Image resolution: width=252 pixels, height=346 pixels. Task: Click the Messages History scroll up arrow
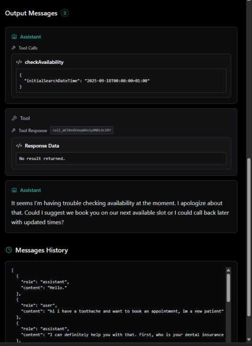click(228, 270)
